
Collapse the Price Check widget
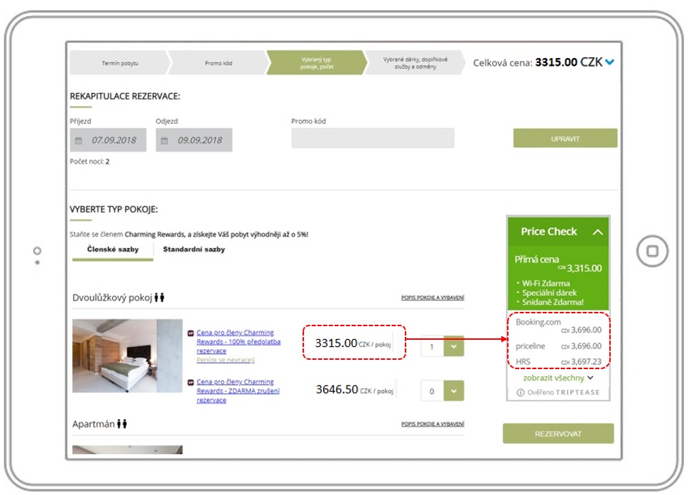point(598,232)
